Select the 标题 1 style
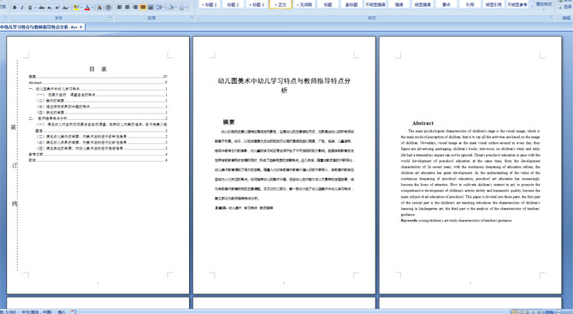The width and height of the screenshot is (573, 314). pos(210,4)
